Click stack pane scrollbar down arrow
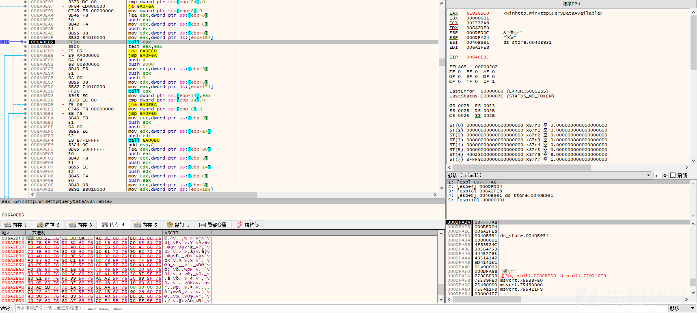Screen dimensions: 697x313 point(693,293)
